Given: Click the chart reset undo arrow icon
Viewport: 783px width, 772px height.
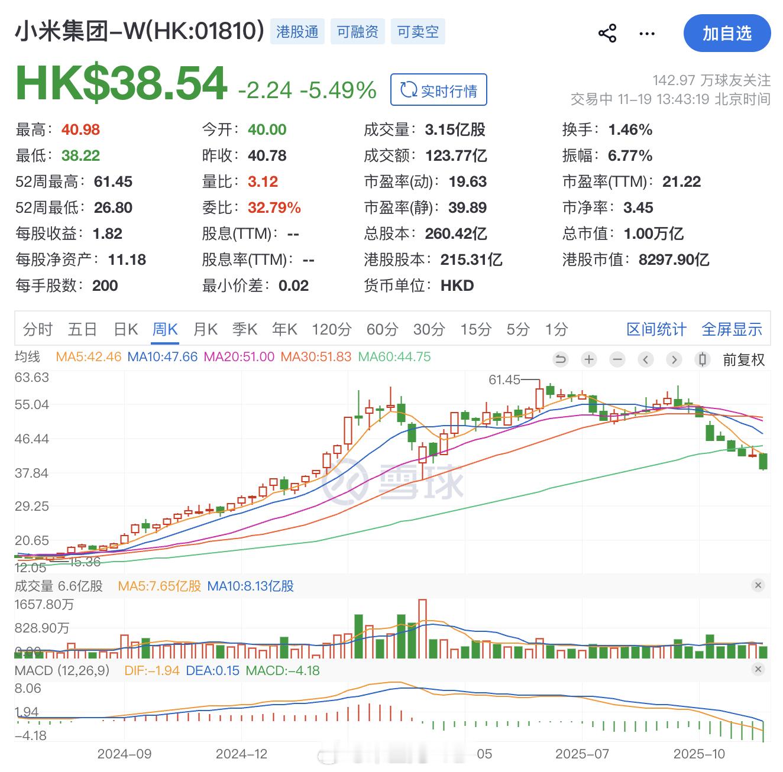Looking at the screenshot, I should pyautogui.click(x=561, y=359).
